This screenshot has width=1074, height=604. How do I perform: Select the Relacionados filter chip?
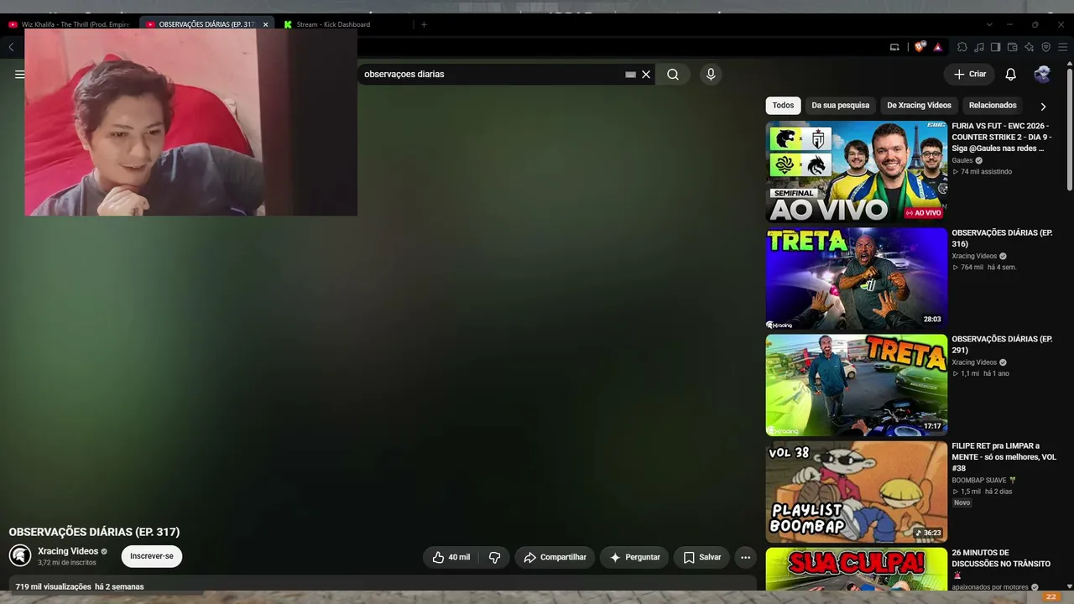point(993,106)
